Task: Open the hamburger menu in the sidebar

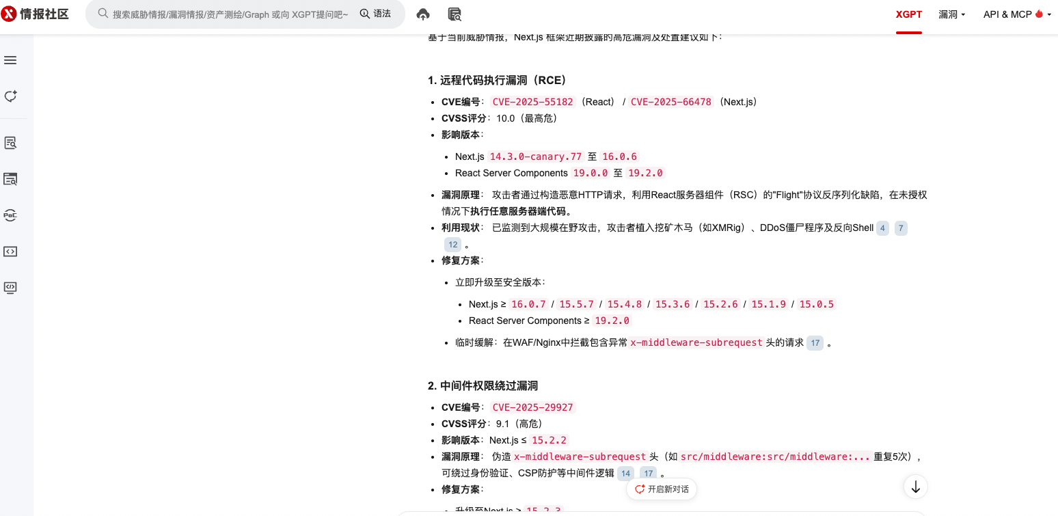Action: [x=10, y=60]
